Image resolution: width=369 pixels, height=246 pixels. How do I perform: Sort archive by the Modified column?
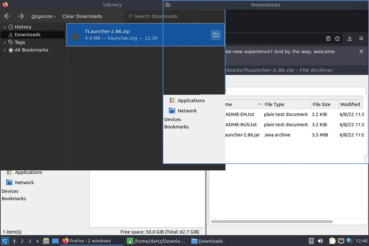351,104
